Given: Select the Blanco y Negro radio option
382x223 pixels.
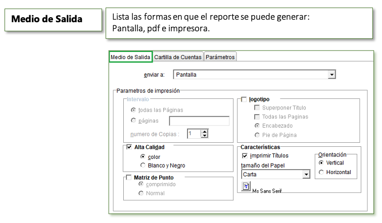Looking at the screenshot, I should (142, 165).
